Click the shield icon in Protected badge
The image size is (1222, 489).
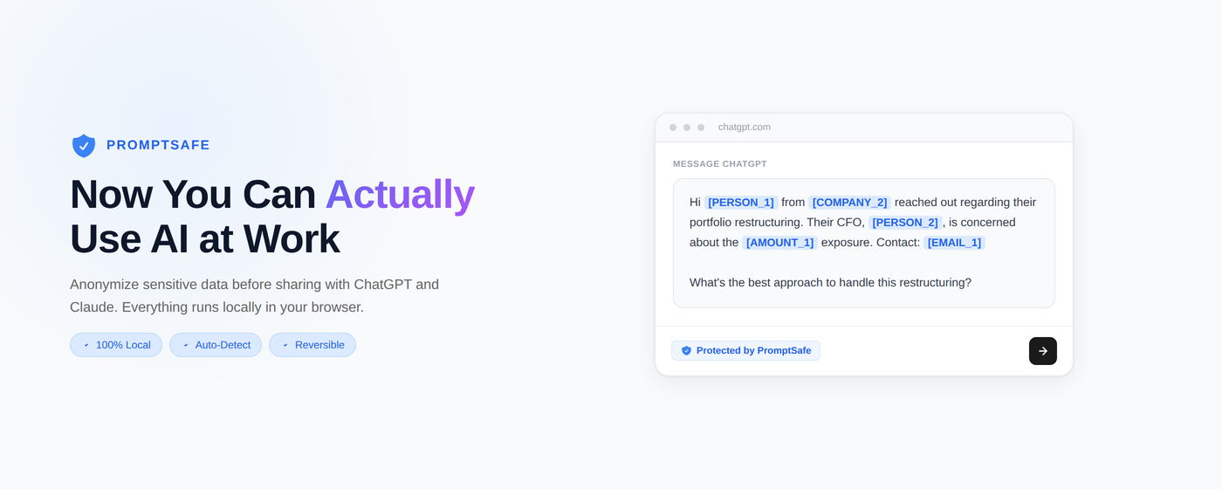[686, 351]
